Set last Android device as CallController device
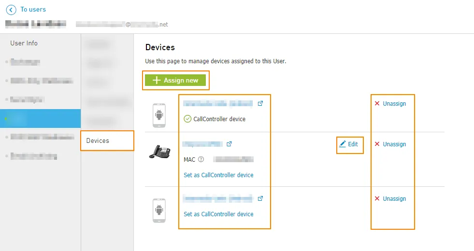Screen dimensions: 474x251 (x=218, y=214)
